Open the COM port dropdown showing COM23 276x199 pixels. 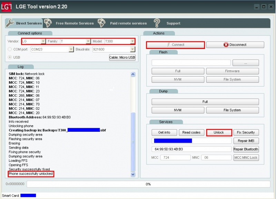(x=71, y=49)
